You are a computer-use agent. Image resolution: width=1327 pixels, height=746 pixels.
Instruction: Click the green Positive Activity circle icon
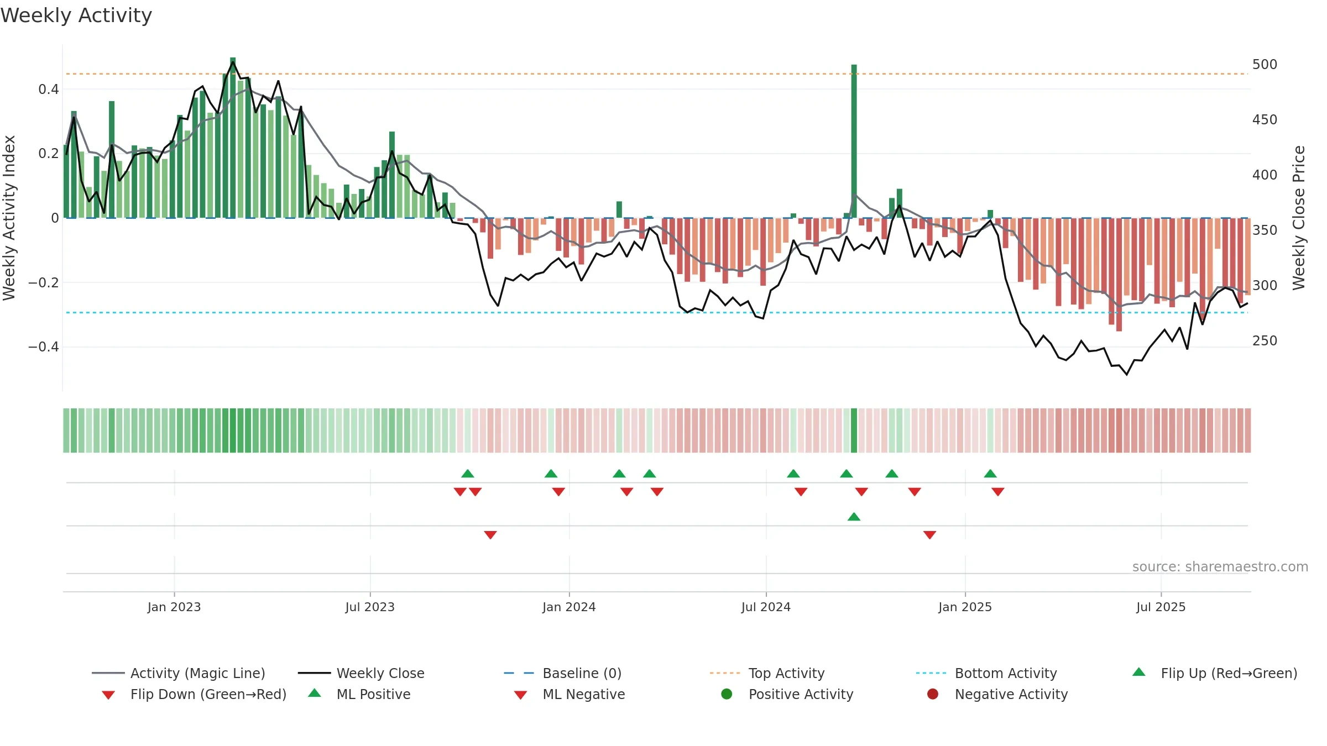(727, 694)
